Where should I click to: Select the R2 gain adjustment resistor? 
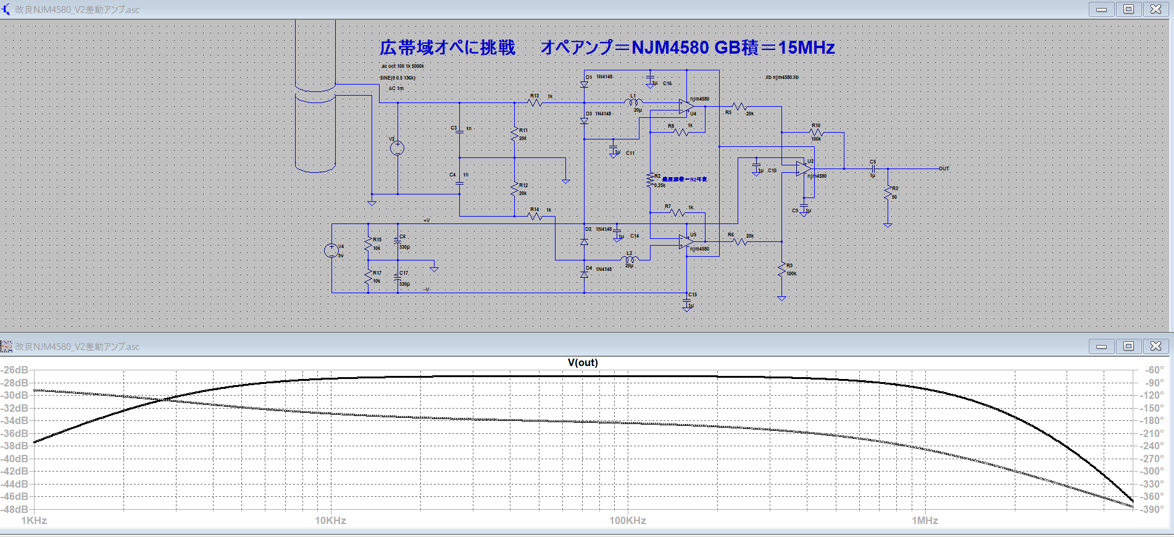[650, 180]
